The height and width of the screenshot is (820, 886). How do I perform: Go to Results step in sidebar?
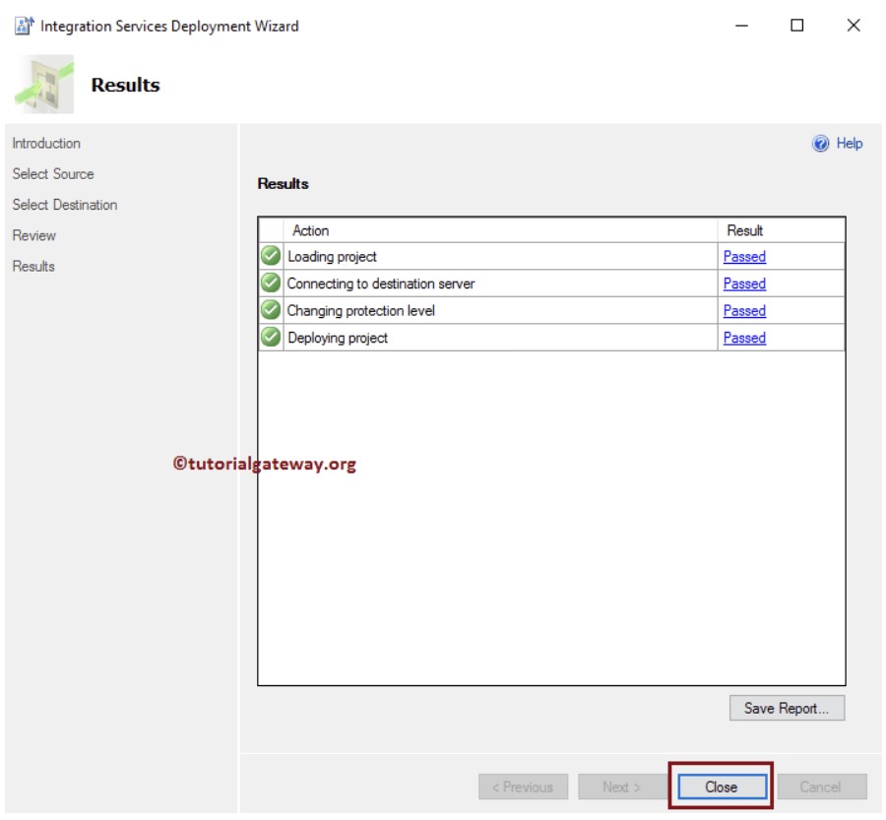tap(33, 266)
